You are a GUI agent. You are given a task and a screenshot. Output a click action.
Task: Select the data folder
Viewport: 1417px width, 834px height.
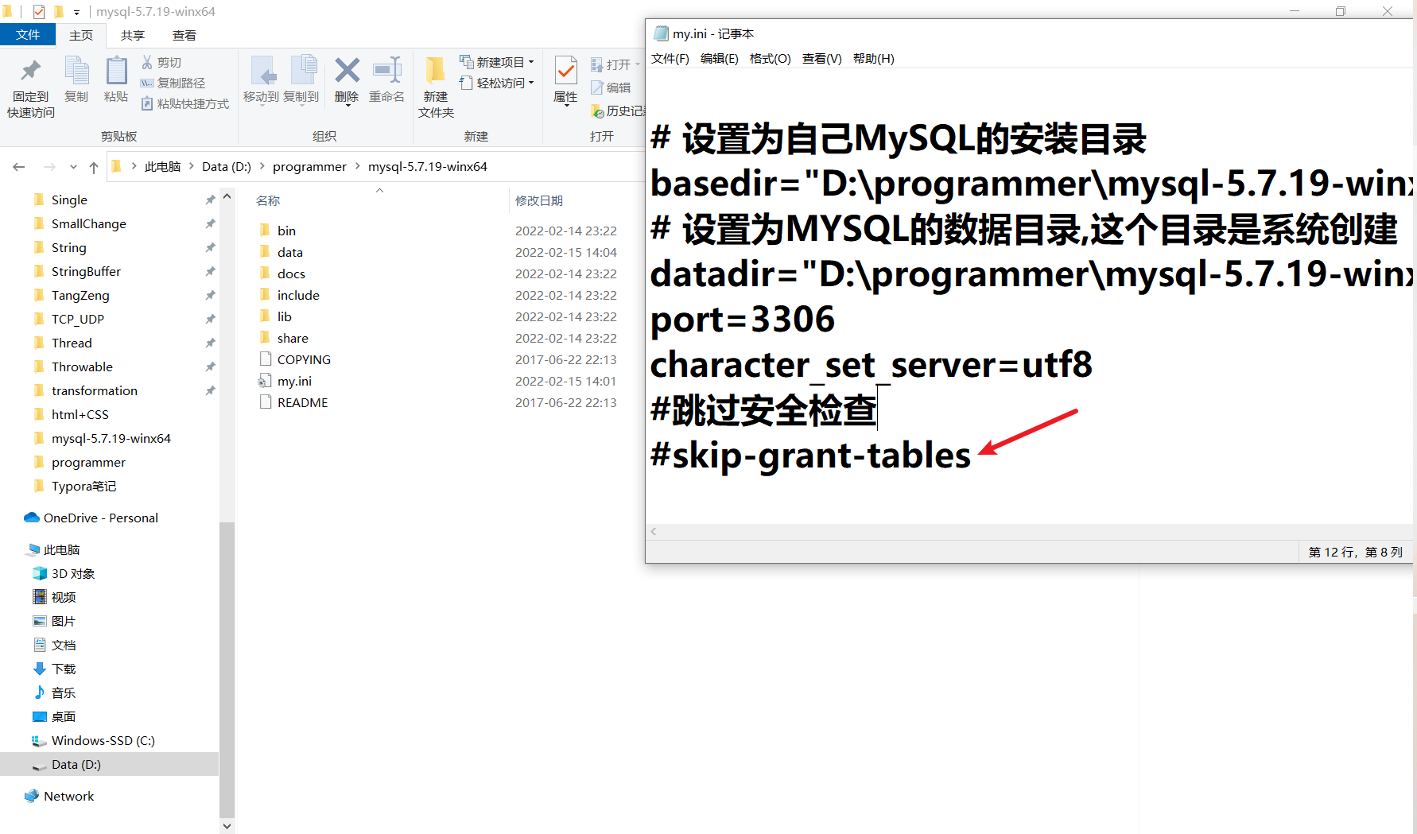coord(289,252)
